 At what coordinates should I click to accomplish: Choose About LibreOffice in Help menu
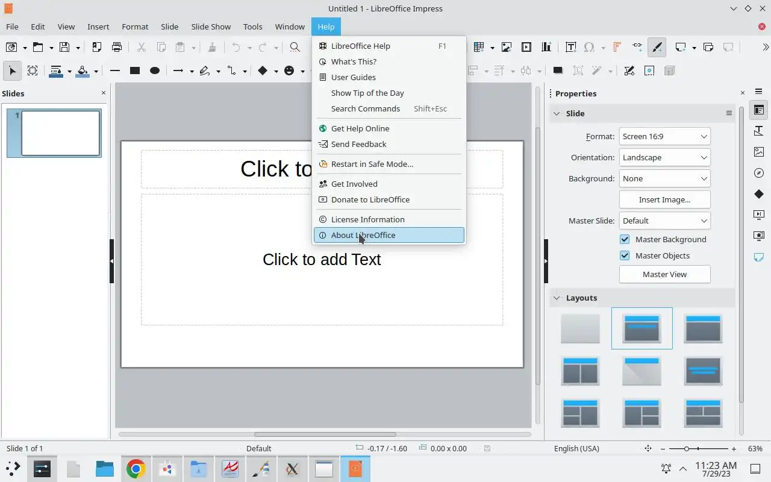(x=389, y=235)
